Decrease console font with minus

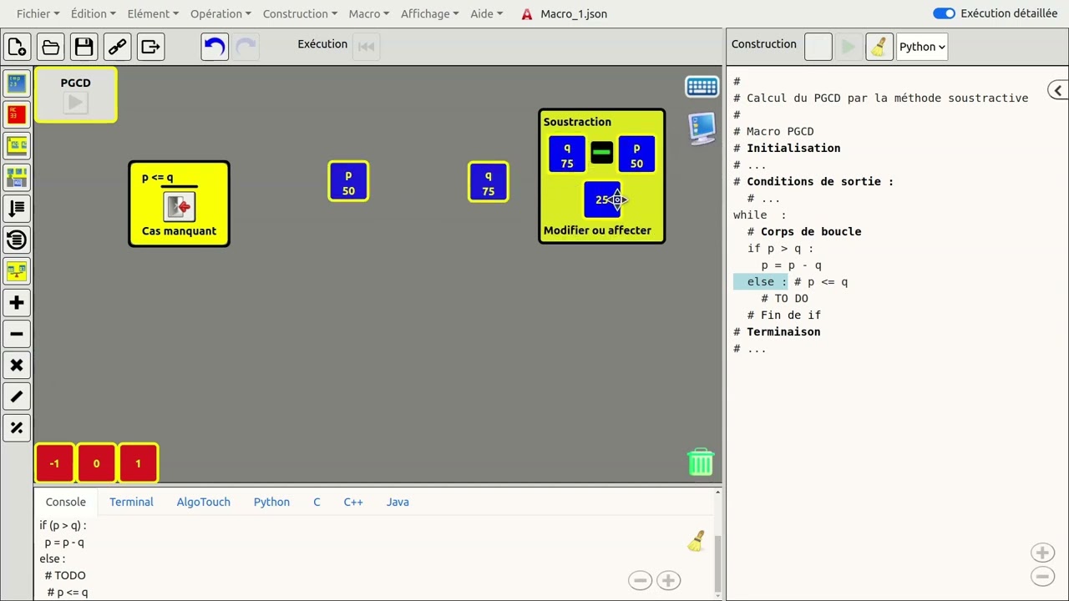(641, 580)
